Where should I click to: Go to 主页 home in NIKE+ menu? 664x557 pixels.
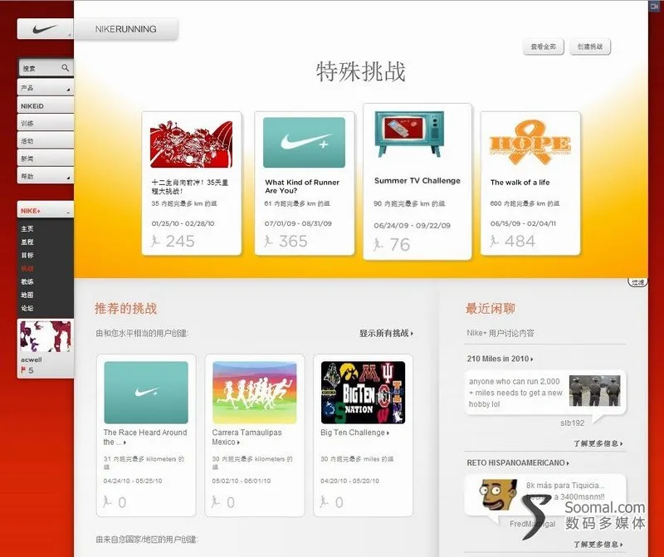27,229
